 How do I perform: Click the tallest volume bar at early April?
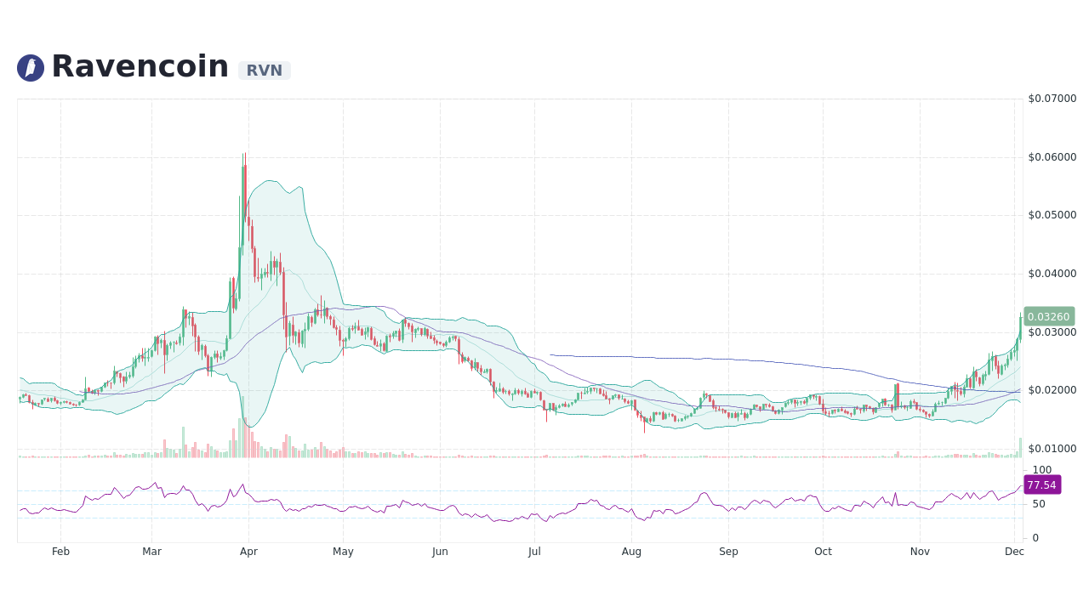(x=242, y=427)
